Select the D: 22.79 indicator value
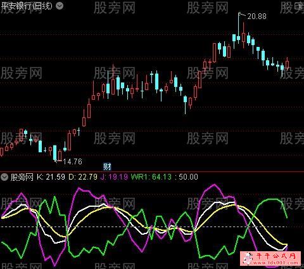 83,177
